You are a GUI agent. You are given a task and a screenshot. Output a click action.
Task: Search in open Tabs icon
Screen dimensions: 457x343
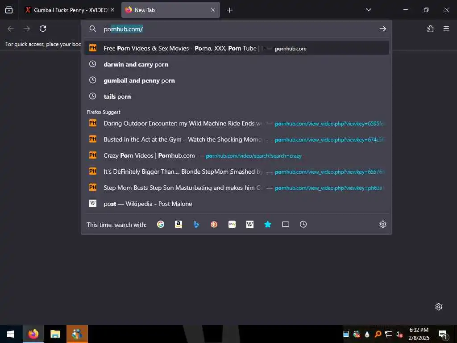pyautogui.click(x=286, y=224)
